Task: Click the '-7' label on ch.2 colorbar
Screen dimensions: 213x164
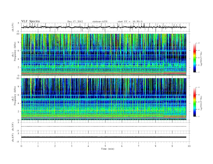Action: coord(198,117)
